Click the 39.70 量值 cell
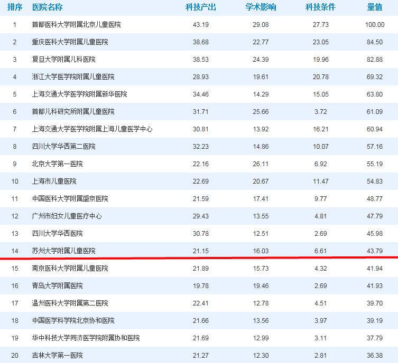This screenshot has height=363, width=398. click(x=375, y=303)
